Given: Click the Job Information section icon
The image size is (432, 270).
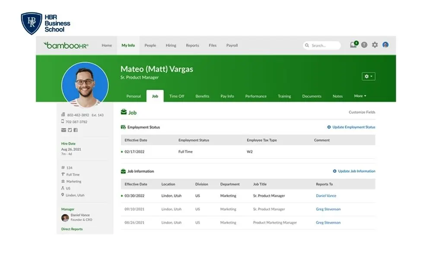Looking at the screenshot, I should click(x=123, y=171).
